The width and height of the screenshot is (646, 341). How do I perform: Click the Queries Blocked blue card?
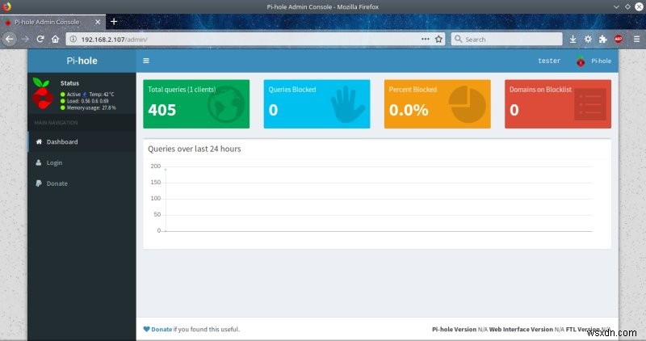pyautogui.click(x=317, y=104)
